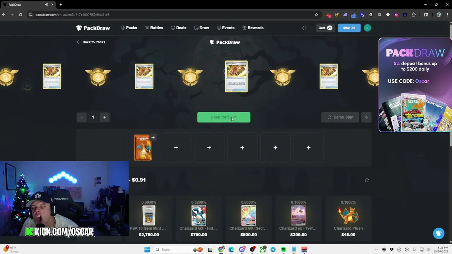The image size is (452, 254).
Task: View the Charizard ex $300.00 card
Action: [x=298, y=218]
